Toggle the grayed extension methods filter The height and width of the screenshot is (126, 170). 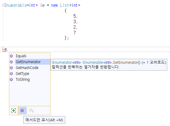click(32, 111)
